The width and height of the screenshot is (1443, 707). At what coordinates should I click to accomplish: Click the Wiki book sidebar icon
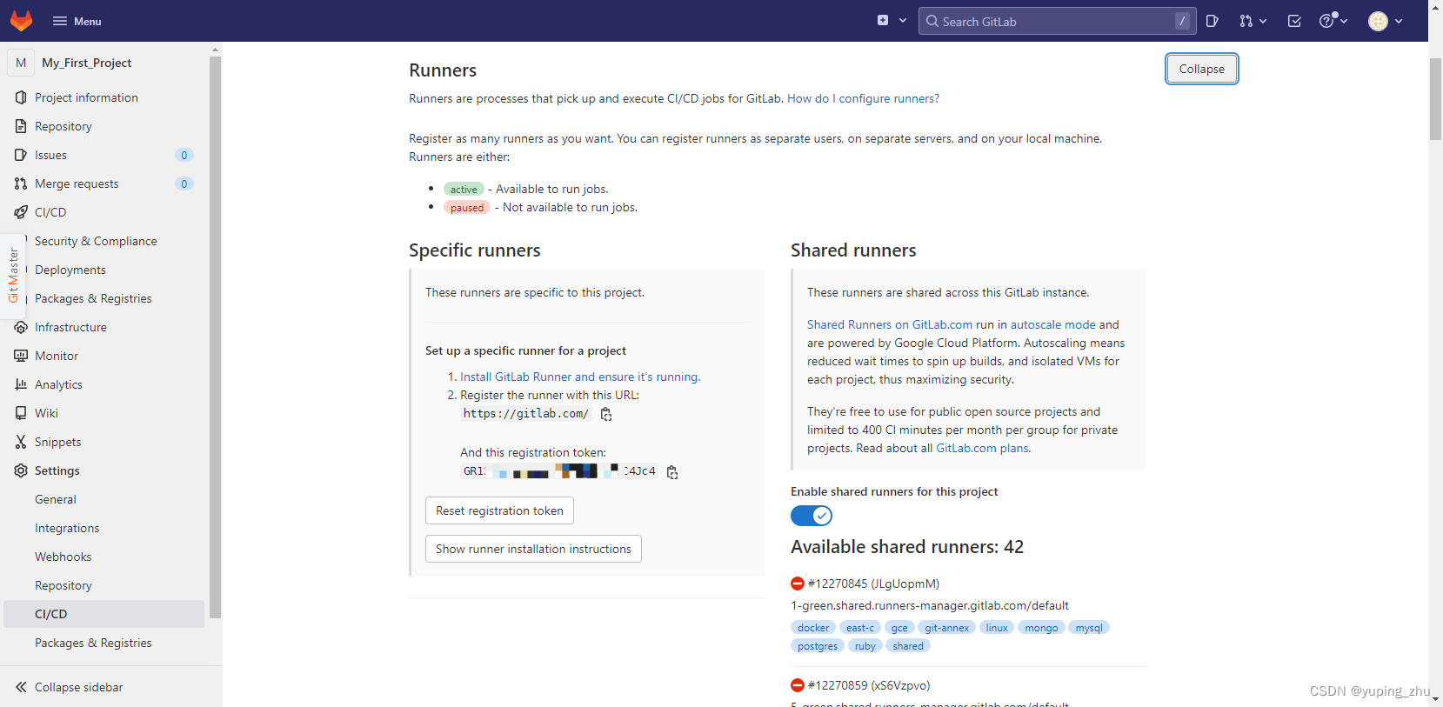tap(21, 413)
